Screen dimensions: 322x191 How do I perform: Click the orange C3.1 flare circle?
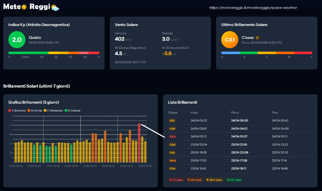coord(229,40)
